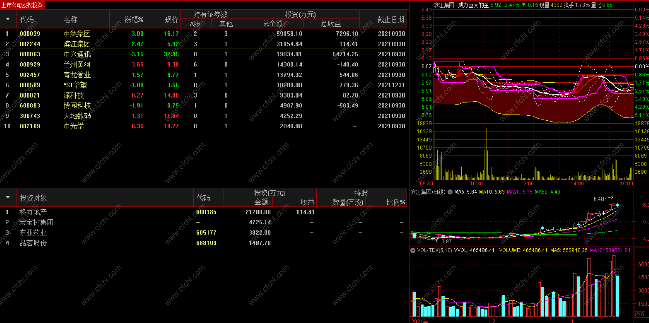The image size is (649, 323).
Task: Select the 兰州黄河 row name
Action: [x=77, y=65]
